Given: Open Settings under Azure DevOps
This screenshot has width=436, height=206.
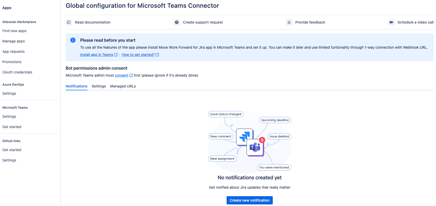Looking at the screenshot, I should point(9,93).
